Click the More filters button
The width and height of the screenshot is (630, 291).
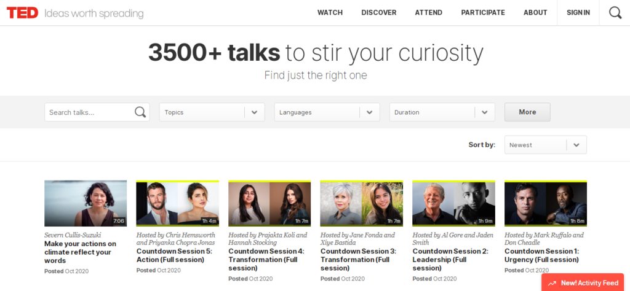[x=527, y=112]
